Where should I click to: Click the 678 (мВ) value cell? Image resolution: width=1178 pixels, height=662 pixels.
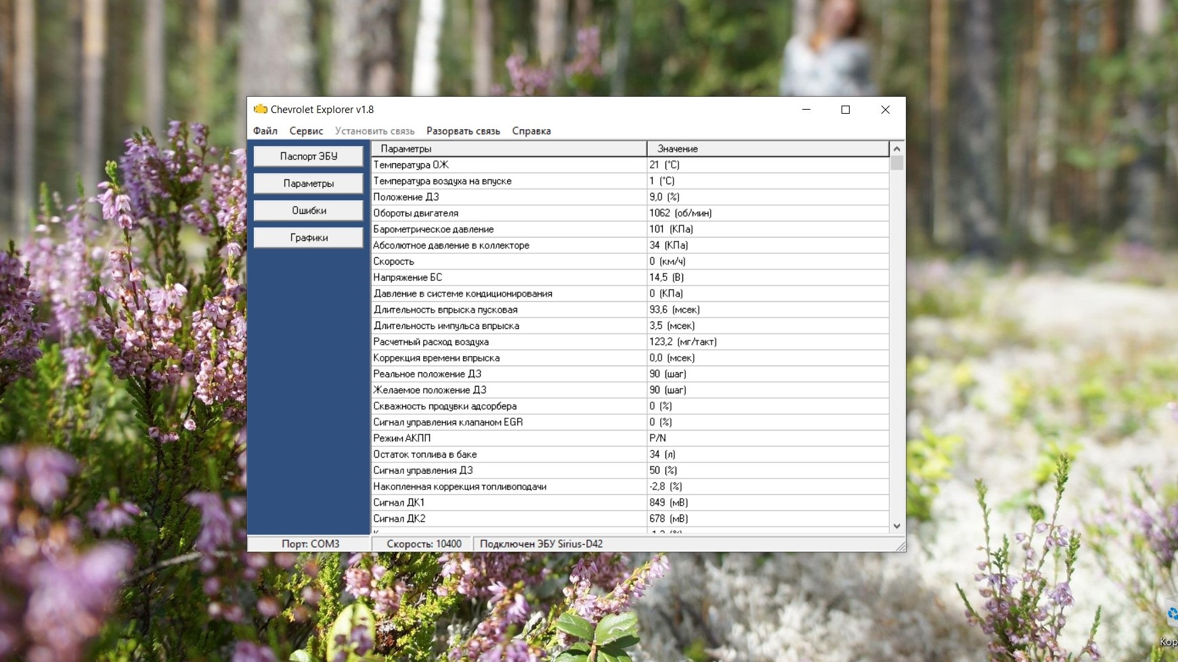coord(768,518)
